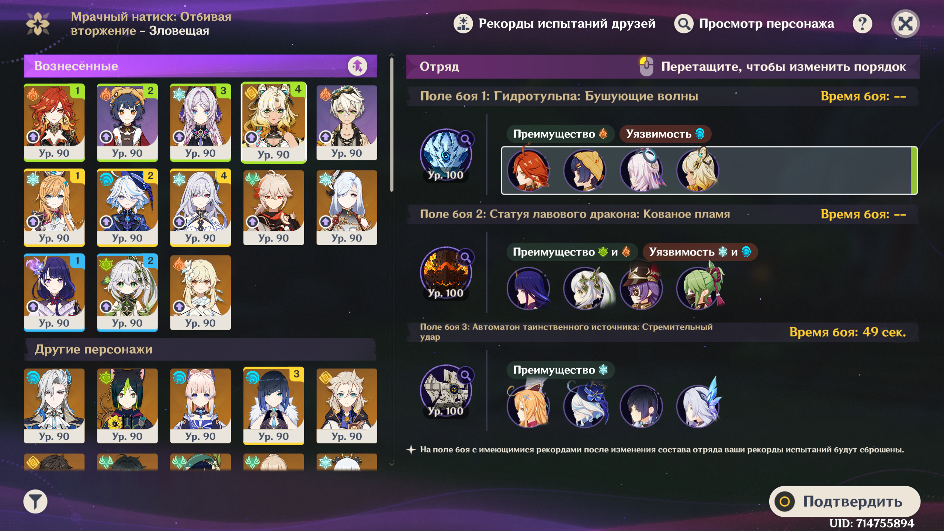944x531 pixels.
Task: Select Поле боя 3 Автоматон row header
Action: [662, 332]
